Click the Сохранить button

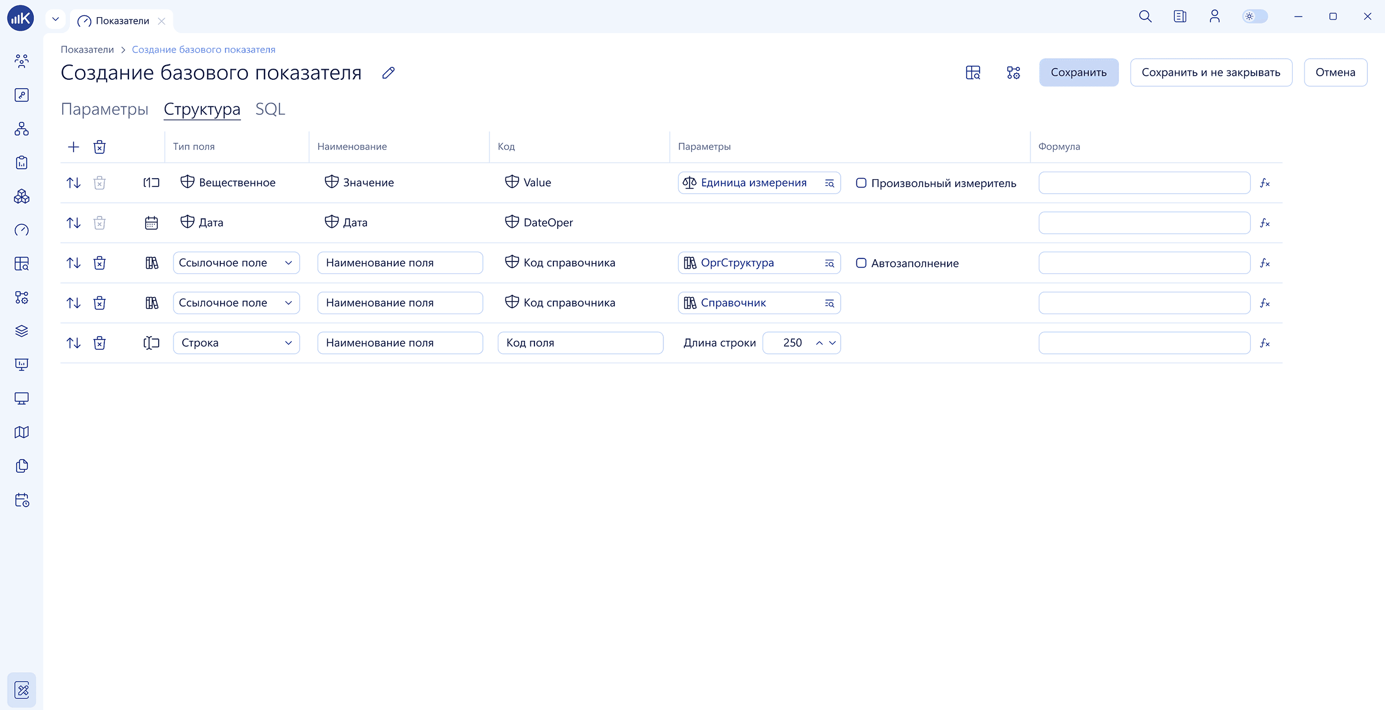pos(1078,73)
